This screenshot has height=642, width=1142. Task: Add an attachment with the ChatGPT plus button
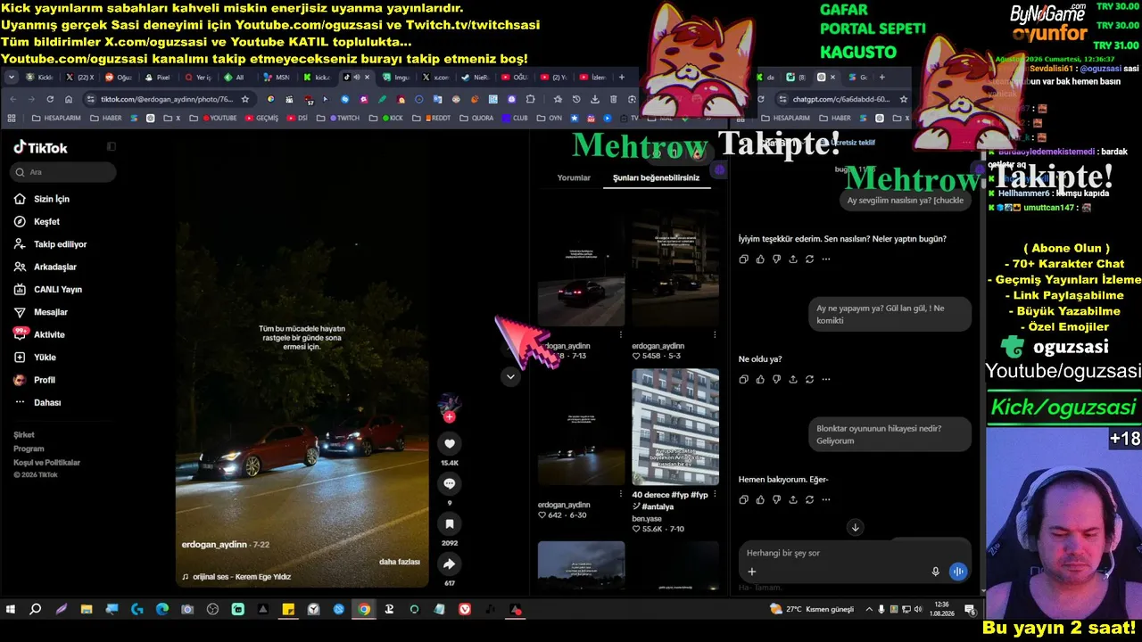[x=751, y=572]
